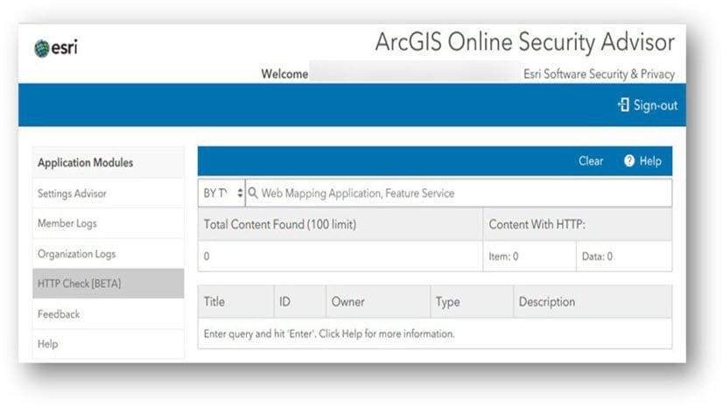
Task: Click the Description column header
Action: pos(593,302)
